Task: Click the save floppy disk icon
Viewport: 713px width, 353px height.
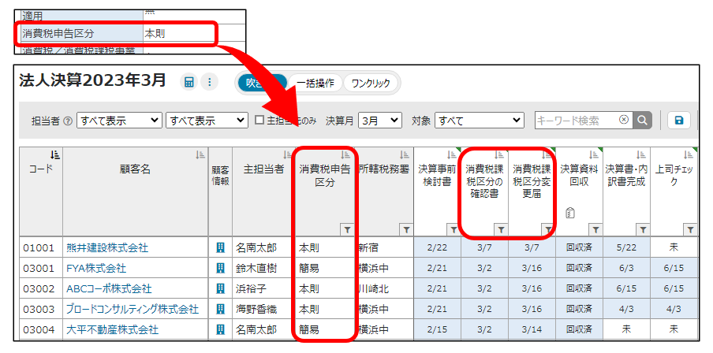Action: [x=679, y=121]
